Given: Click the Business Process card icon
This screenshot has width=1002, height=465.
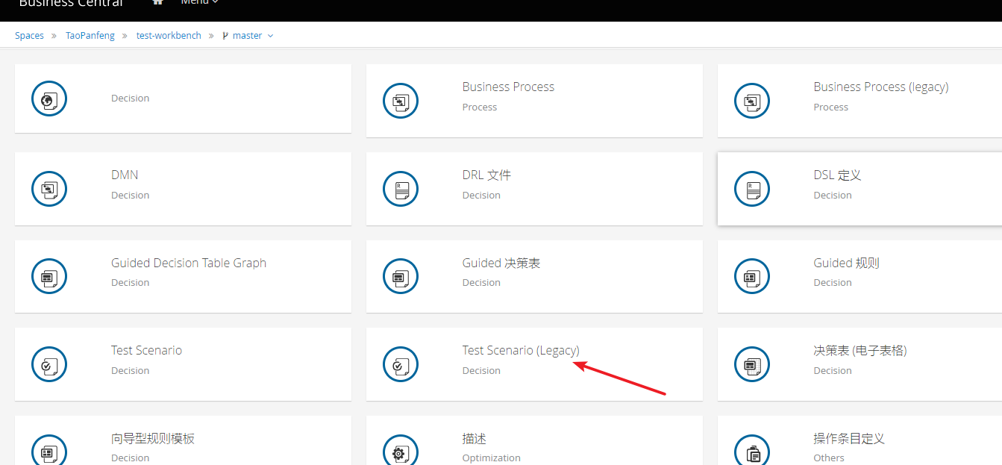Looking at the screenshot, I should point(401,100).
